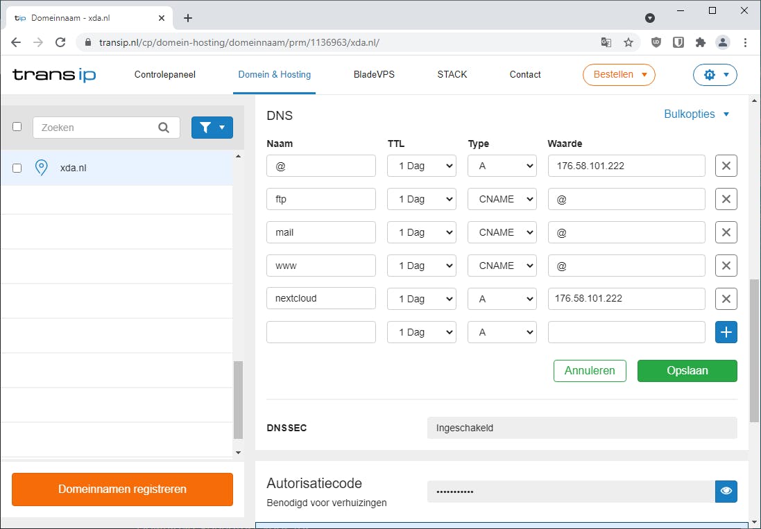
Task: Save DNS changes with Opslaan
Action: tap(687, 371)
